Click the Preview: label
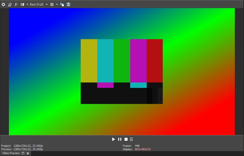This screenshot has width=244, height=156. [x=7, y=149]
